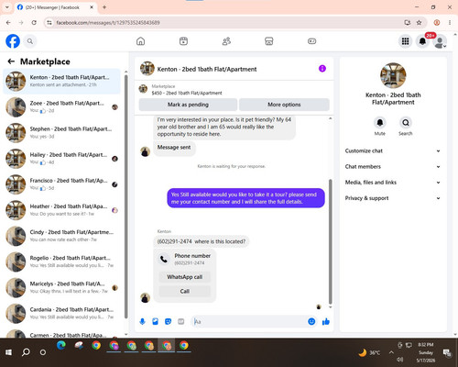Click the chat list vertical scrollbar
The image size is (458, 367).
pos(126,195)
